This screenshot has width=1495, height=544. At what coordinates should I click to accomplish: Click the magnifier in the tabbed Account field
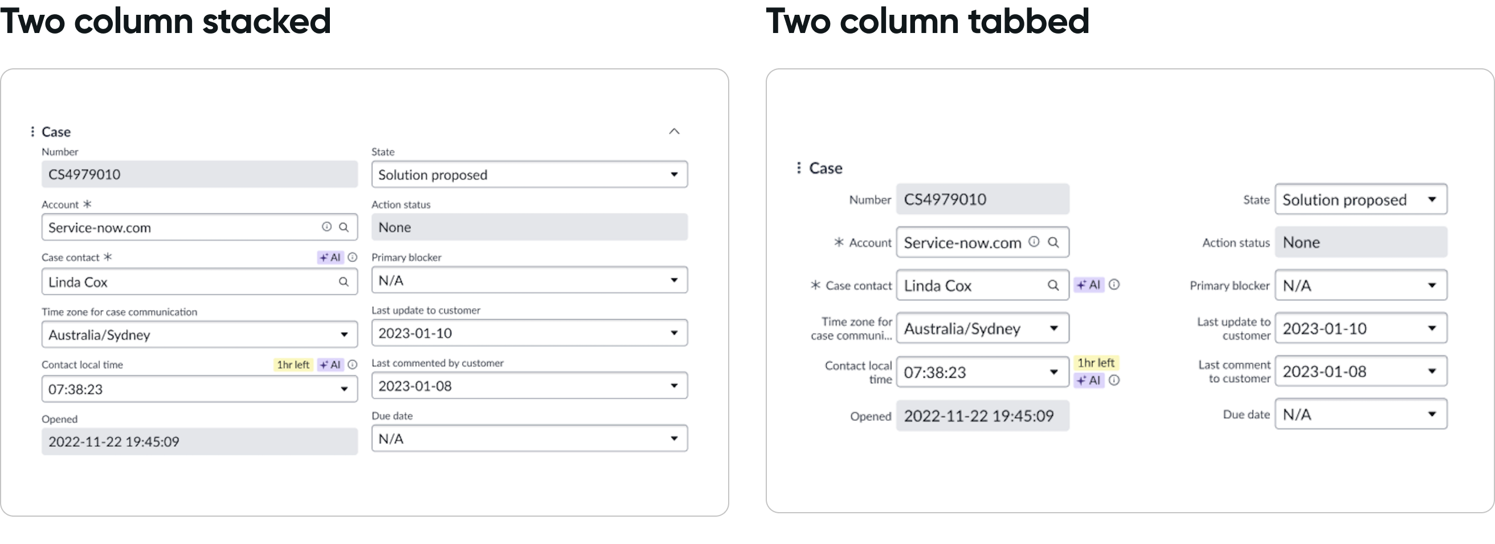1055,242
